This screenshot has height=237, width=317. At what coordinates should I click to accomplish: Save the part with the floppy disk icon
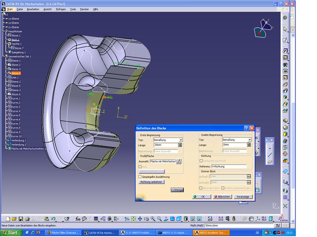21,219
